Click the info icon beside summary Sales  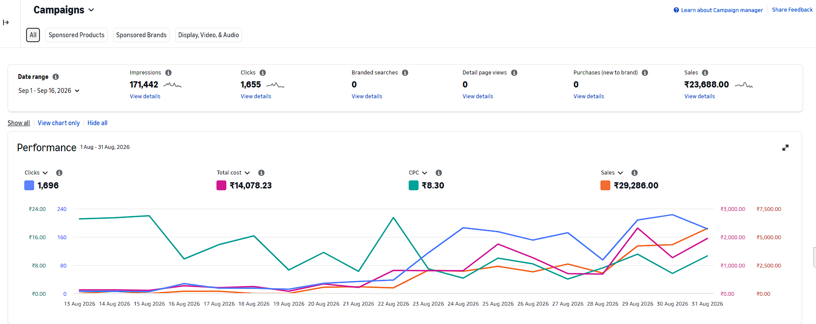705,73
